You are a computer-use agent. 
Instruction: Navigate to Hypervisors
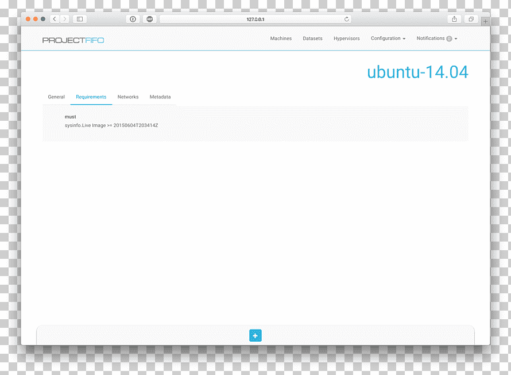click(346, 38)
